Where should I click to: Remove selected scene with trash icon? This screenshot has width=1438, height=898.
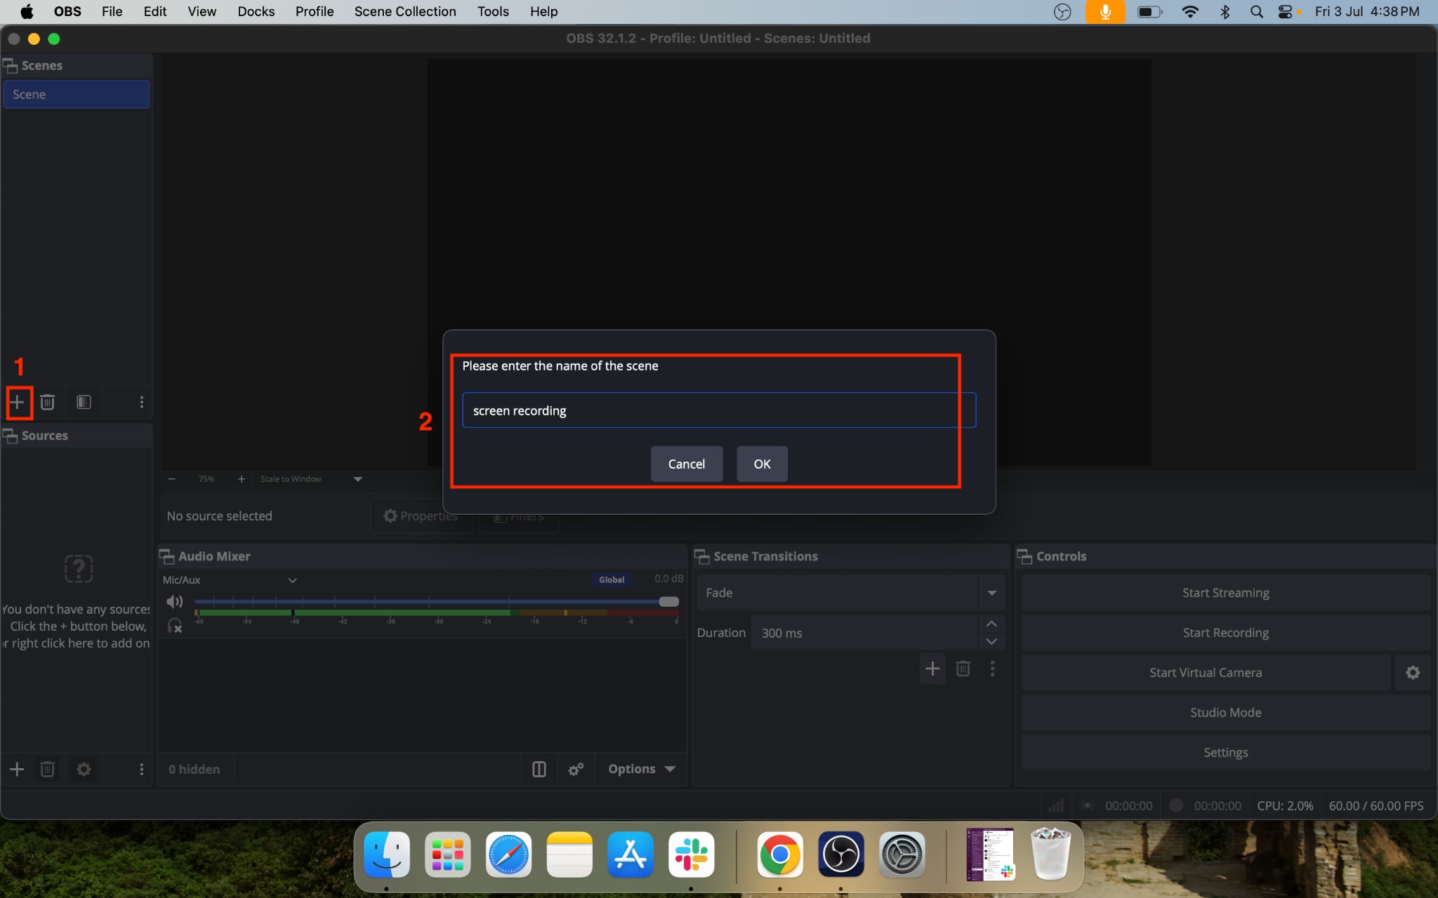pyautogui.click(x=47, y=402)
